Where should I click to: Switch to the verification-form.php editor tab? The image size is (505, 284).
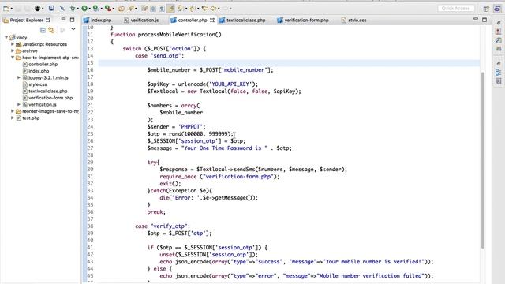303,20
